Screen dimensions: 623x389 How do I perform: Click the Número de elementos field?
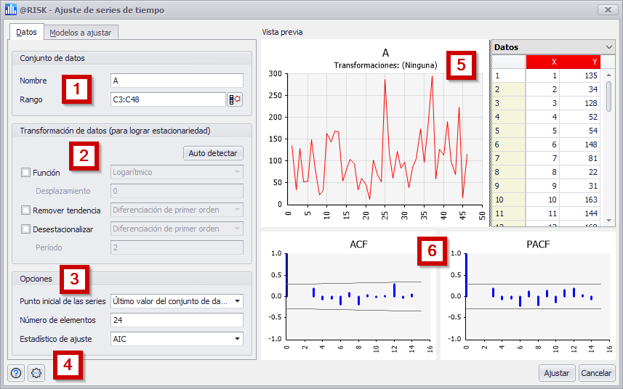(176, 320)
